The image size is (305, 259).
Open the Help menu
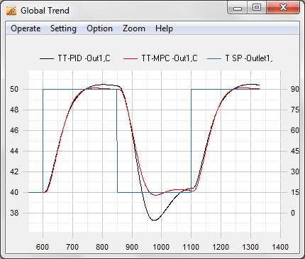[164, 28]
